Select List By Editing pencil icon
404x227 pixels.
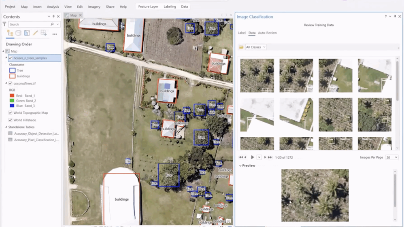point(35,33)
